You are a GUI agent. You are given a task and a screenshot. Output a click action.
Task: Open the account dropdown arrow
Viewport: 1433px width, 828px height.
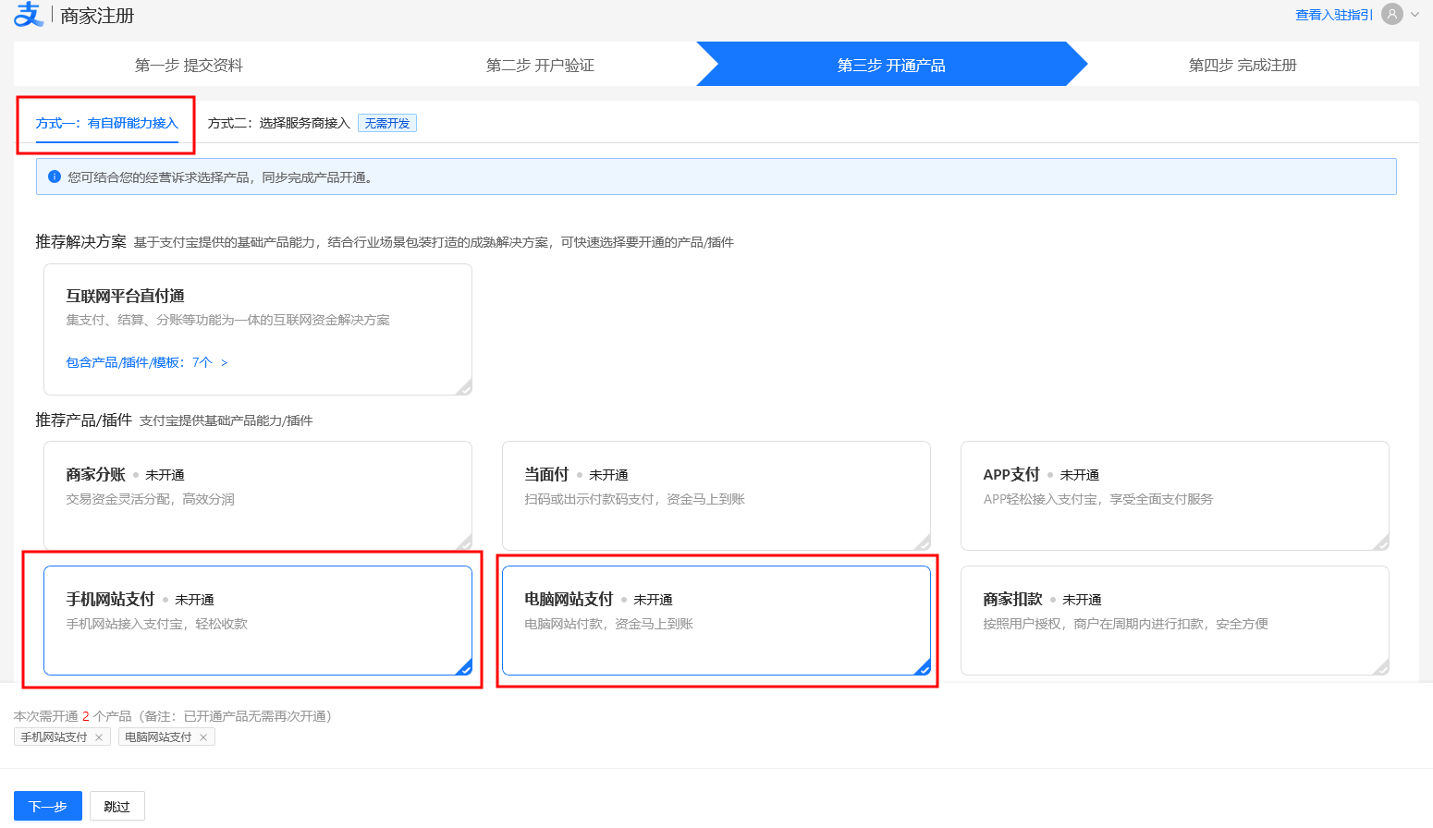click(x=1415, y=15)
